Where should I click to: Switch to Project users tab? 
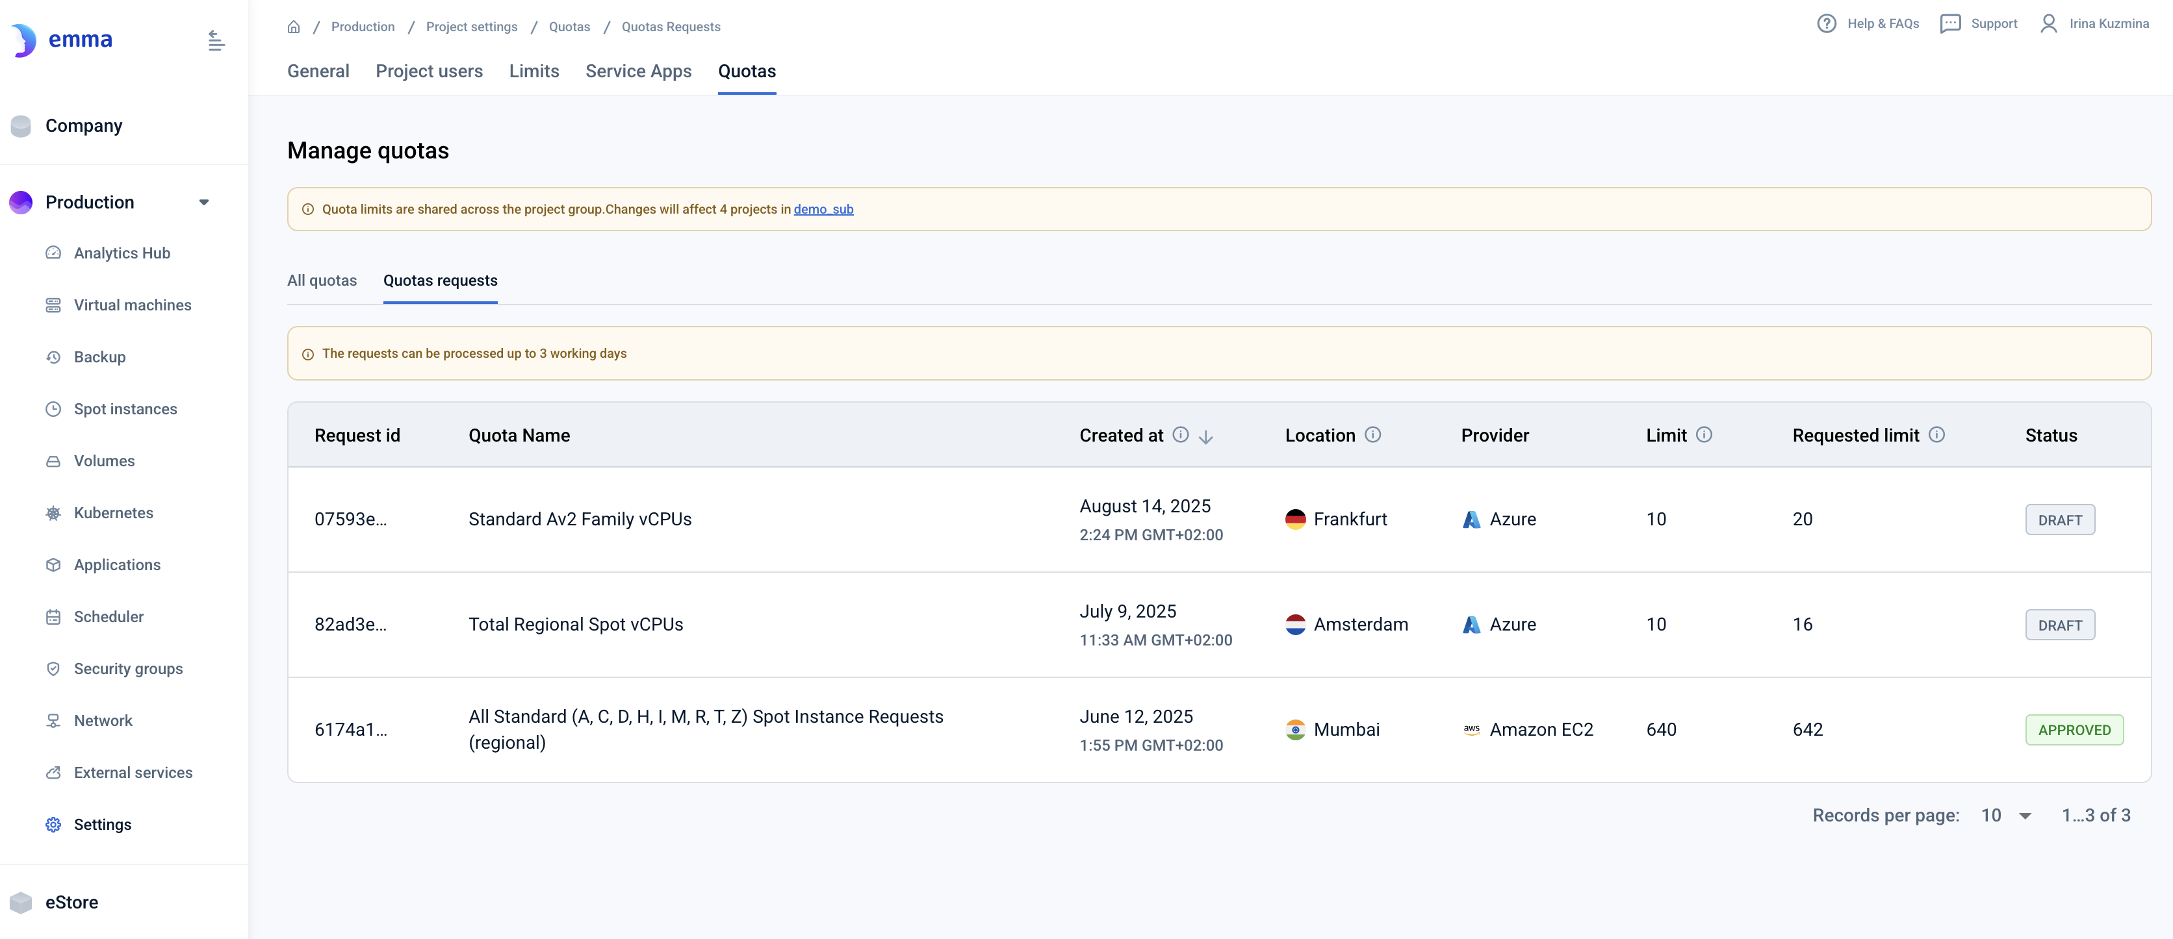pos(428,71)
